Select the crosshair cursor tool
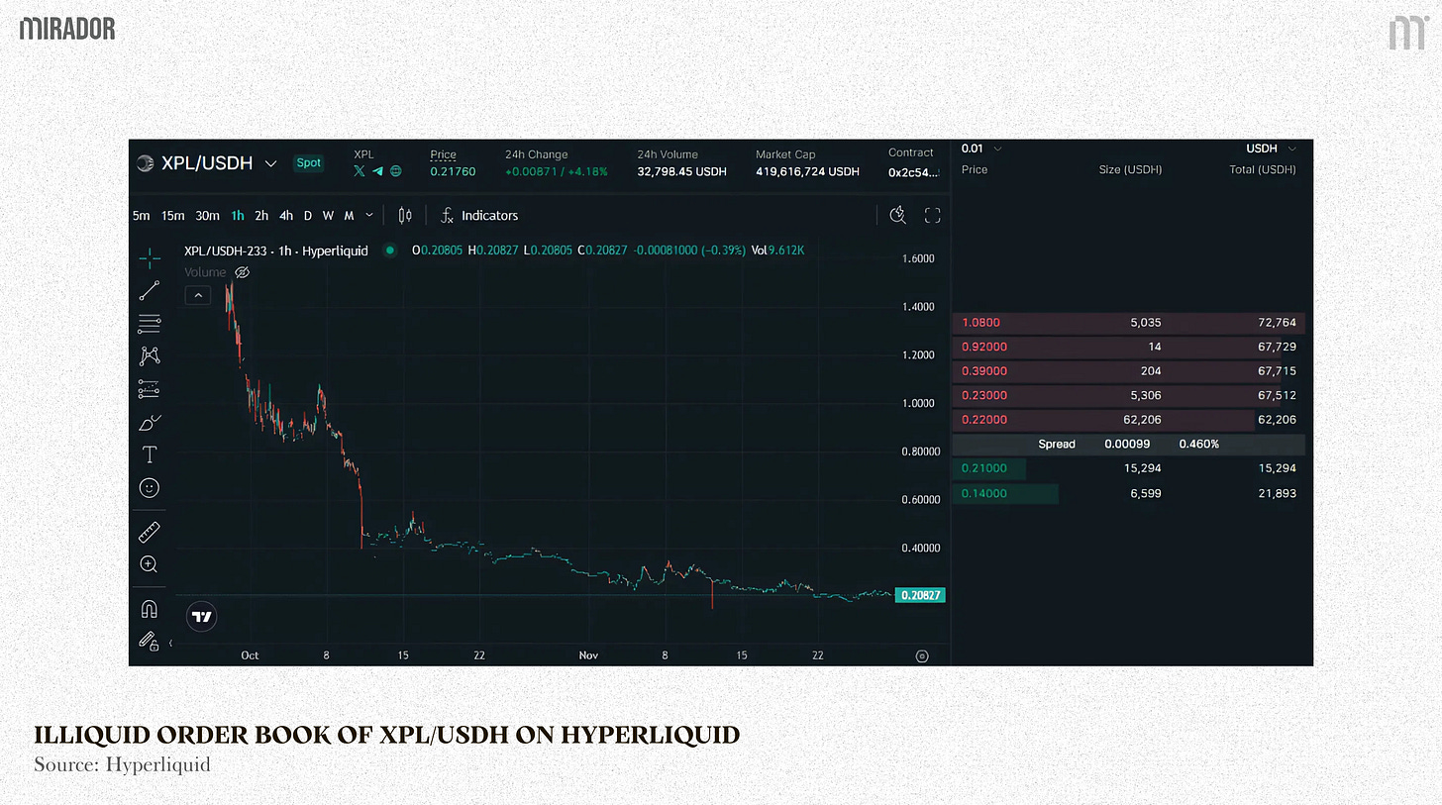1442x805 pixels. click(150, 257)
